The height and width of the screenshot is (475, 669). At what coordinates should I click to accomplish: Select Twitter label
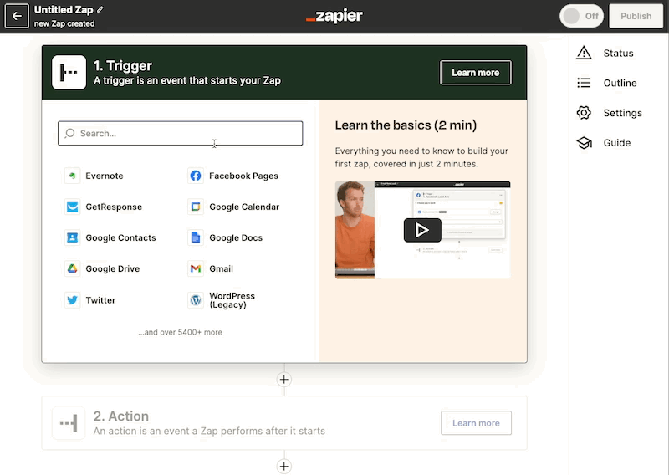point(100,300)
